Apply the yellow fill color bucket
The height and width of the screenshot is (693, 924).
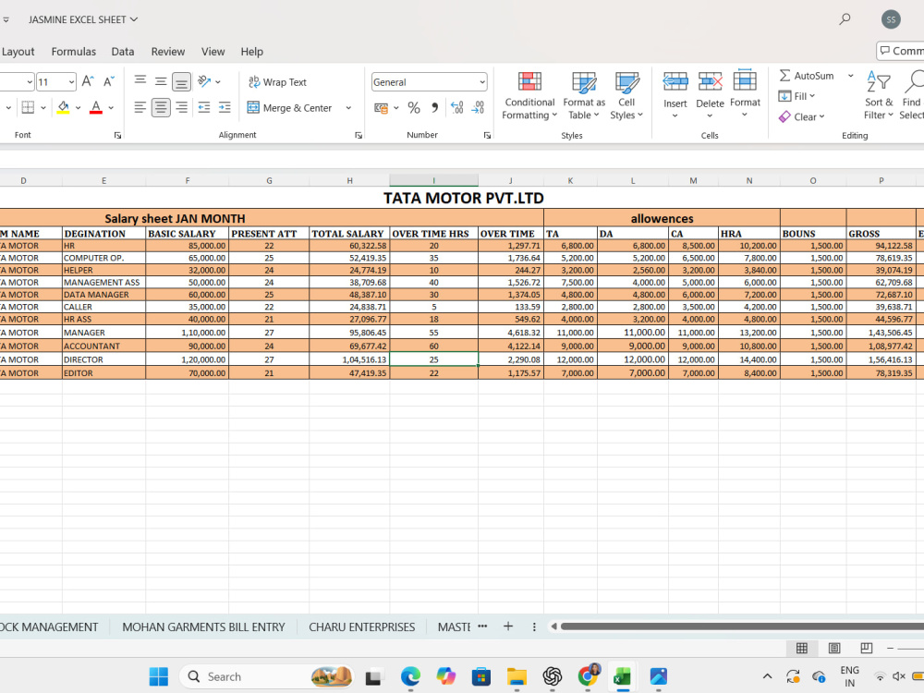(x=63, y=107)
